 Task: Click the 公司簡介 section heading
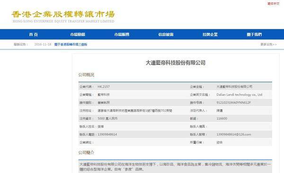coord(86,153)
